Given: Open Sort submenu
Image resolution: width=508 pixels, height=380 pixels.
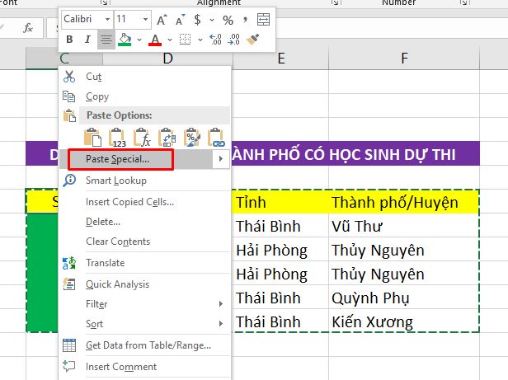Looking at the screenshot, I should pos(145,324).
